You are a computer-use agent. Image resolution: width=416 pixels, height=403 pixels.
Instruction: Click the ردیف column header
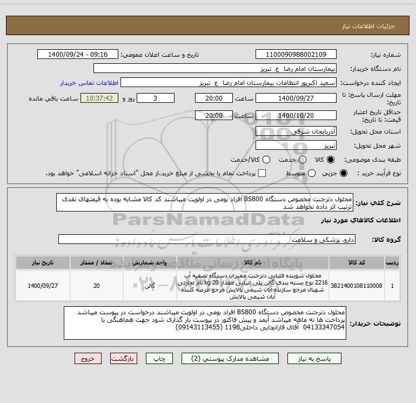tap(392, 262)
